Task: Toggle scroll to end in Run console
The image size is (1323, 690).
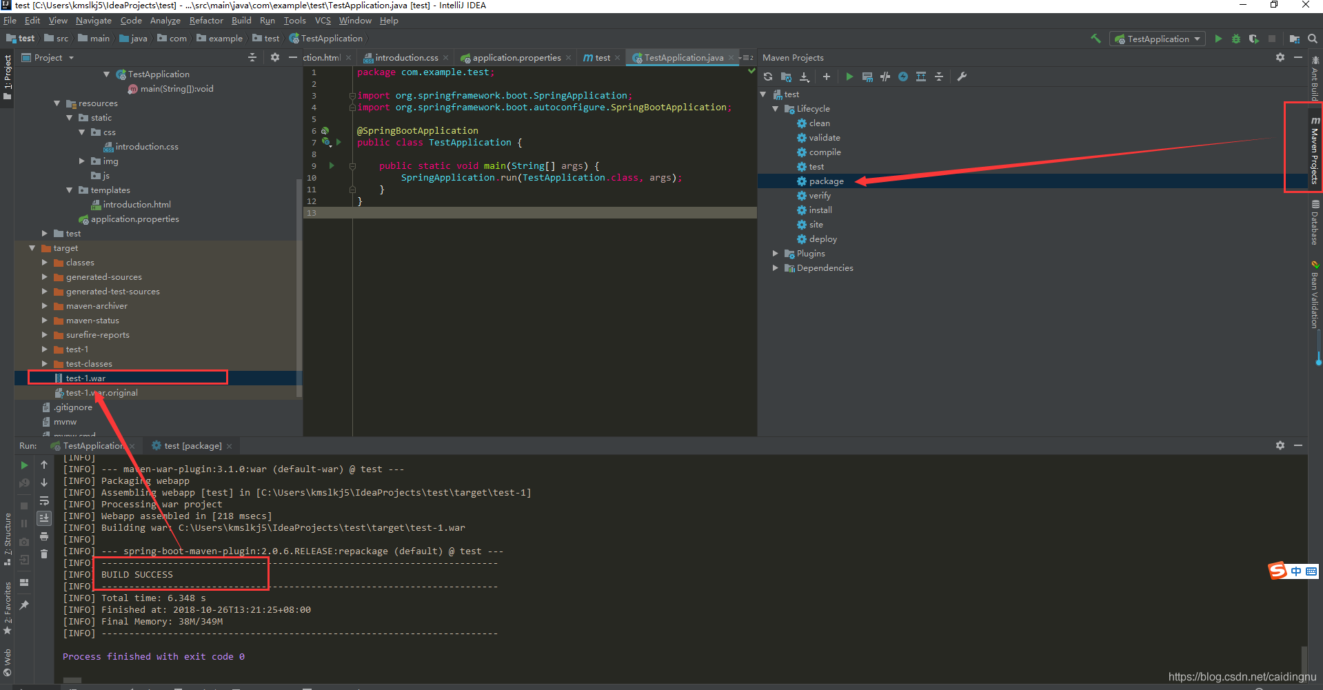Action: (44, 518)
